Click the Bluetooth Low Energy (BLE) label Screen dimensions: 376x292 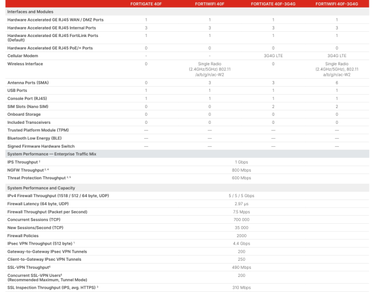(36, 138)
